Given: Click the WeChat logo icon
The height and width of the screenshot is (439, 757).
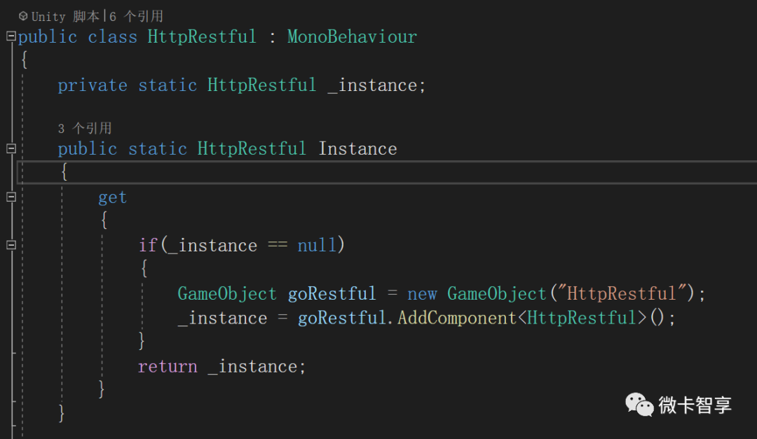Looking at the screenshot, I should [x=639, y=404].
